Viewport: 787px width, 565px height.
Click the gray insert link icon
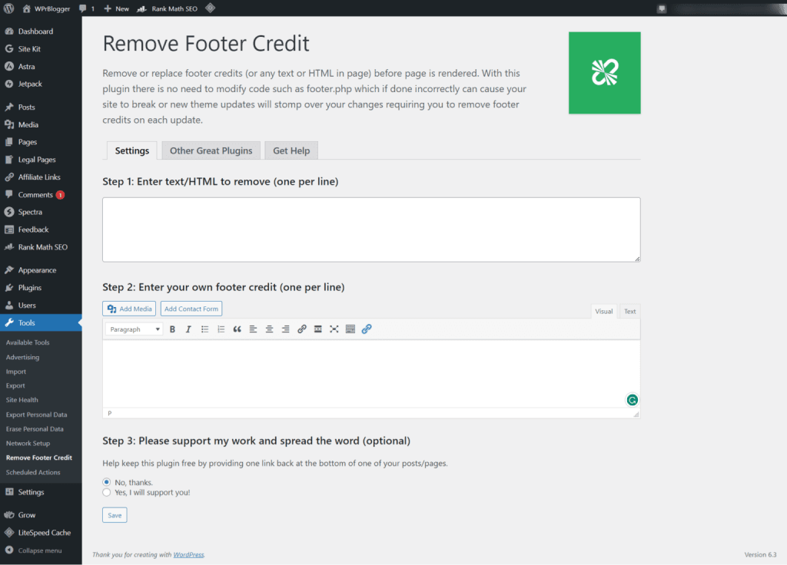click(301, 329)
